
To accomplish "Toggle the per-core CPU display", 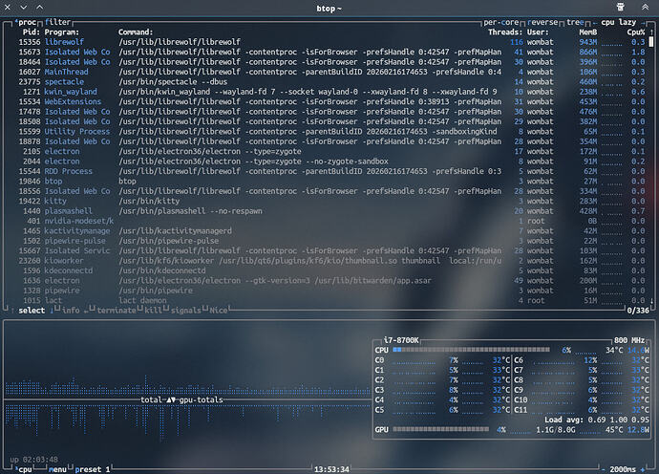I will click(x=503, y=20).
